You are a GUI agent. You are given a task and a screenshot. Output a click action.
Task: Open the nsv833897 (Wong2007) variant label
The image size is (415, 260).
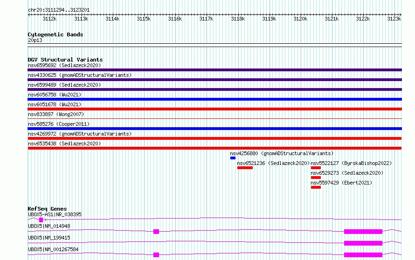pyautogui.click(x=56, y=114)
